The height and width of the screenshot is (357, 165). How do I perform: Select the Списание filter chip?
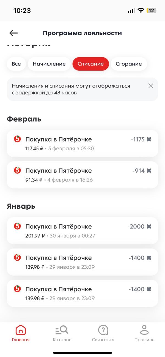pos(91,64)
